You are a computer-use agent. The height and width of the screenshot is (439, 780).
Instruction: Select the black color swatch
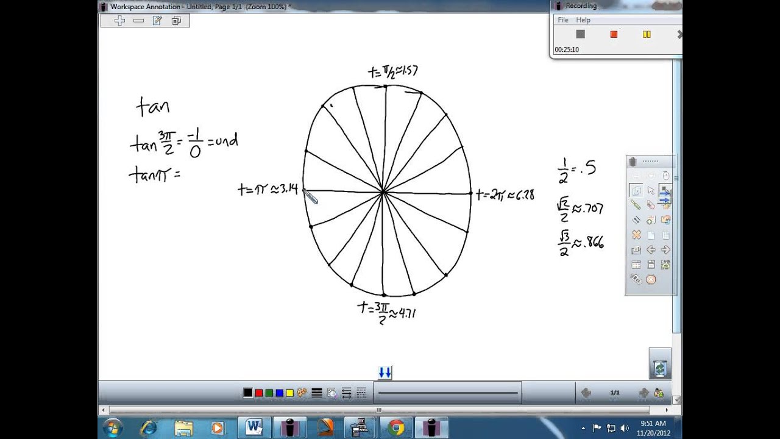248,393
